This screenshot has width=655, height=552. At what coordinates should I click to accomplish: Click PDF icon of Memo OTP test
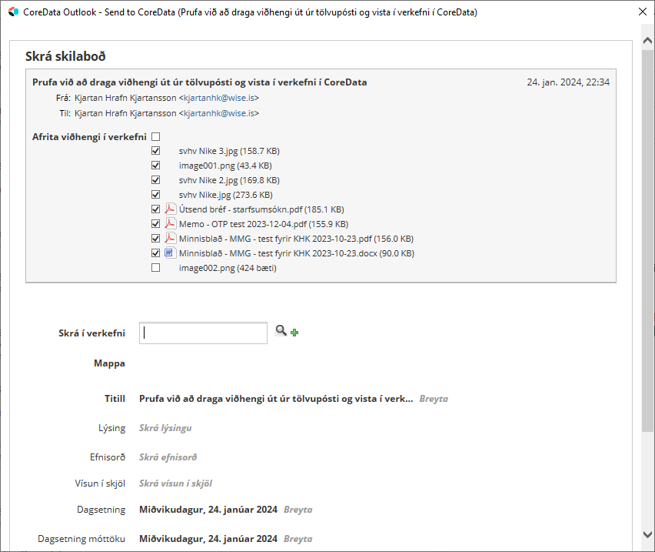point(171,224)
